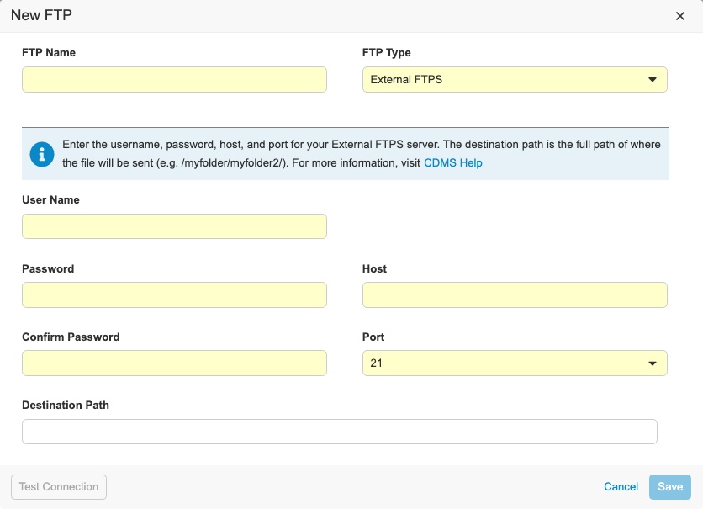Click the "FTP Name" field label
The height and width of the screenshot is (509, 703).
click(x=49, y=53)
